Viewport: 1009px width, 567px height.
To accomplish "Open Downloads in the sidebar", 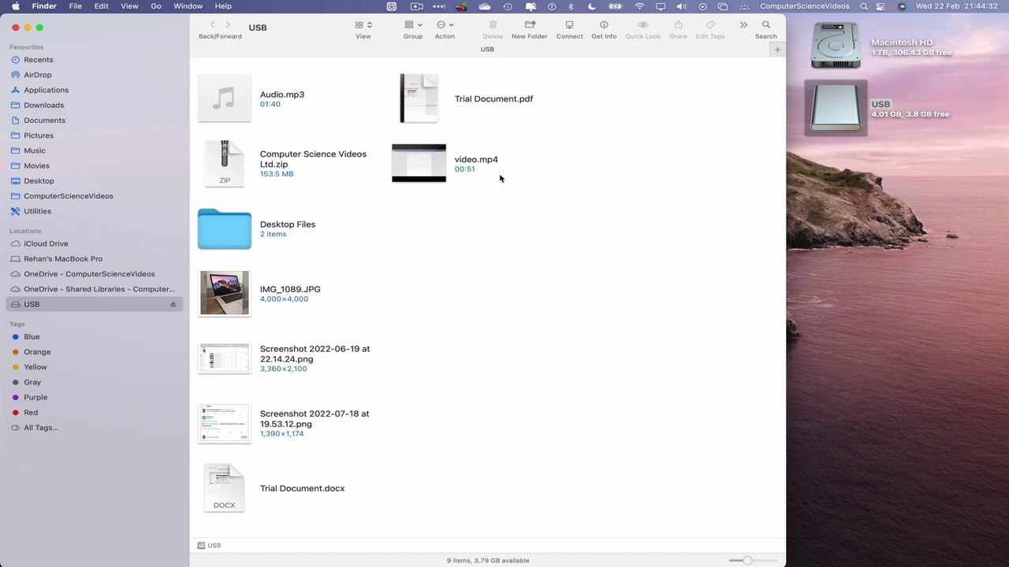I will pyautogui.click(x=94, y=105).
